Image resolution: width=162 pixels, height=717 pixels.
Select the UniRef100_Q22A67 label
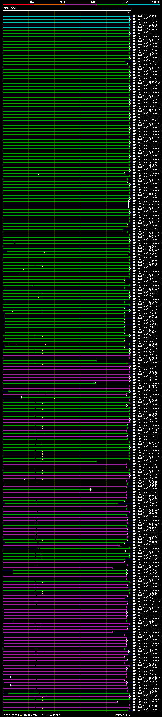tap(145, 251)
